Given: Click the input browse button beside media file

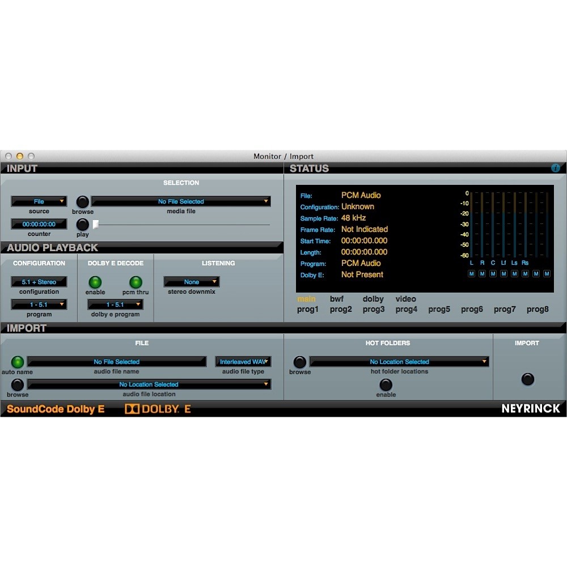Looking at the screenshot, I should point(82,202).
